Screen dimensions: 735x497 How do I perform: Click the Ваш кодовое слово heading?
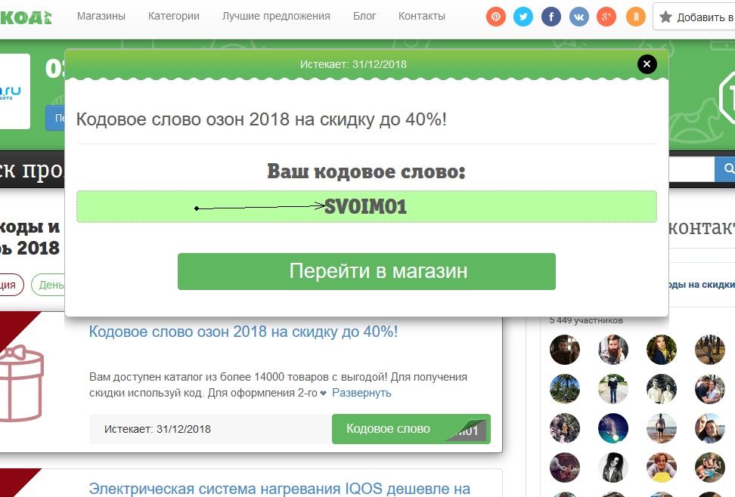click(x=367, y=171)
